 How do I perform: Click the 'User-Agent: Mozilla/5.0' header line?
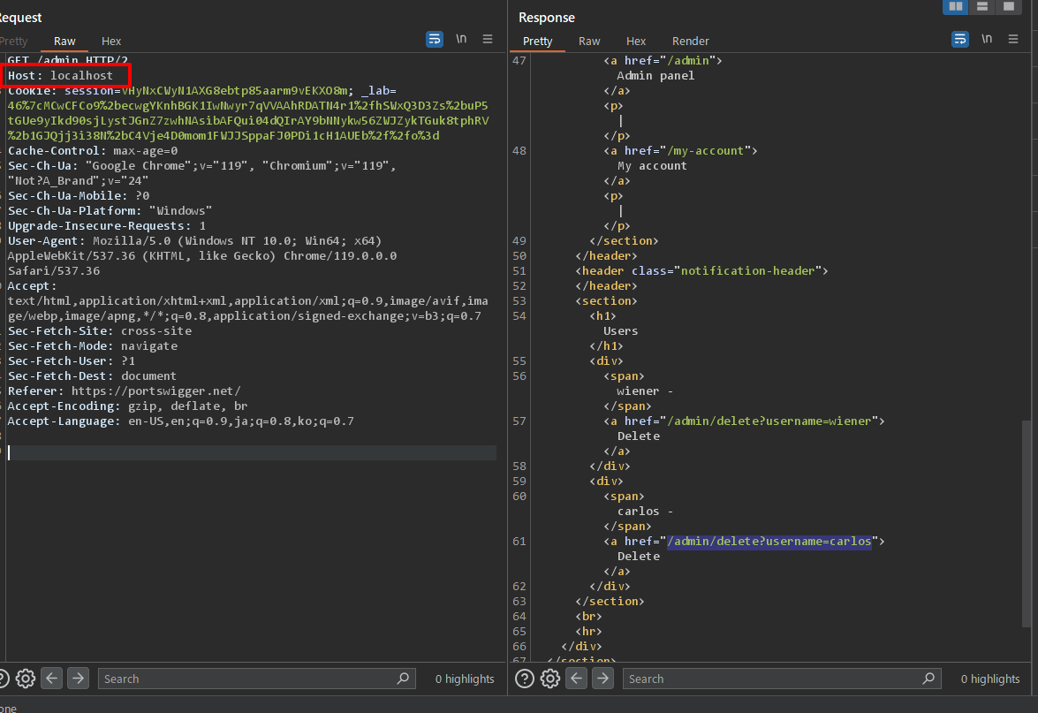[x=194, y=241]
